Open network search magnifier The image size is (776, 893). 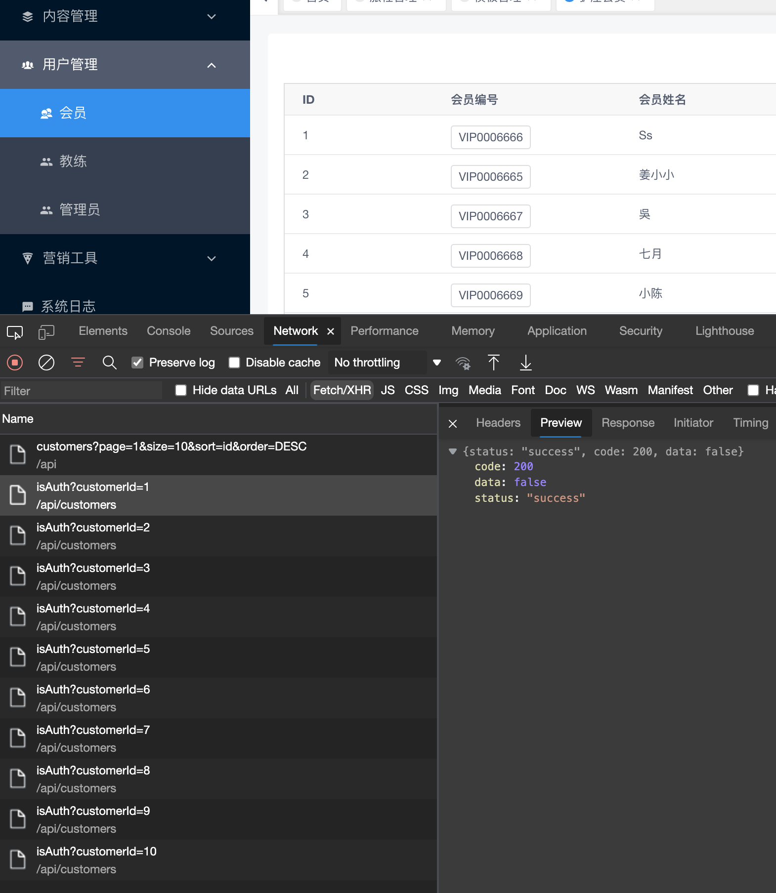(110, 363)
